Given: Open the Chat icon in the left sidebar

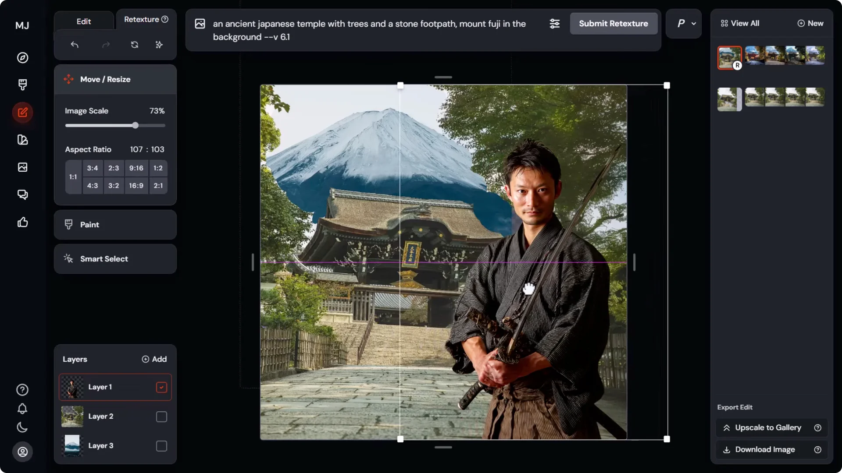Looking at the screenshot, I should pyautogui.click(x=22, y=194).
